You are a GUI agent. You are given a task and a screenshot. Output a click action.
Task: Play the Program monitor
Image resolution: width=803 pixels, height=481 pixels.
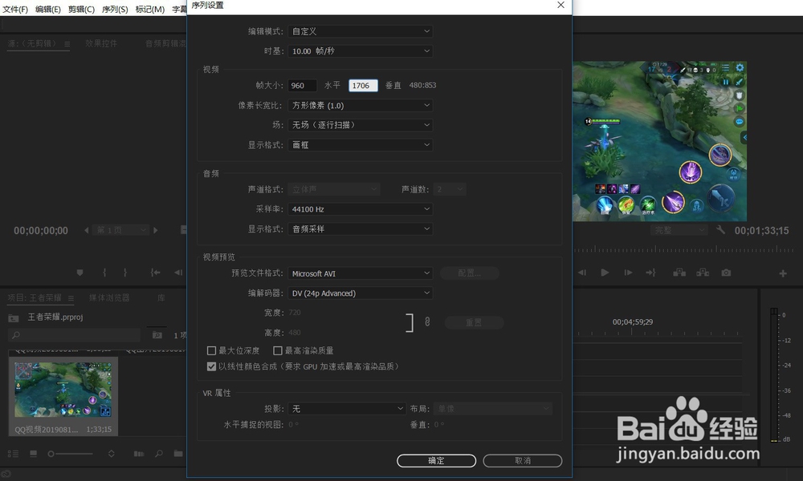605,273
